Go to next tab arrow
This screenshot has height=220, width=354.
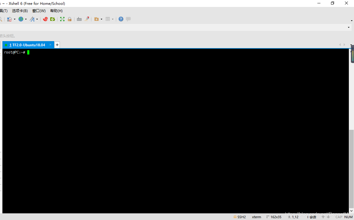[344, 45]
